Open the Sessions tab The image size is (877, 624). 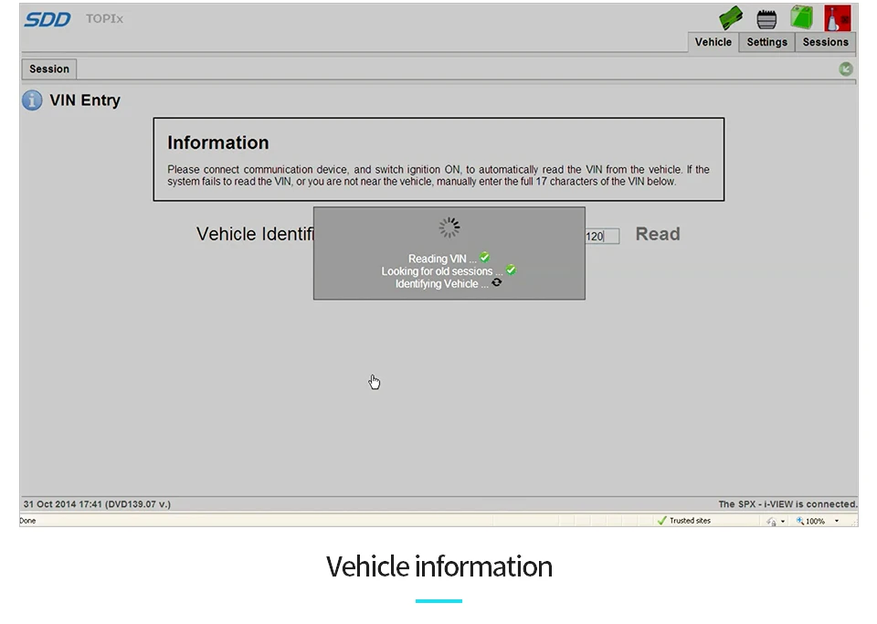coord(825,42)
